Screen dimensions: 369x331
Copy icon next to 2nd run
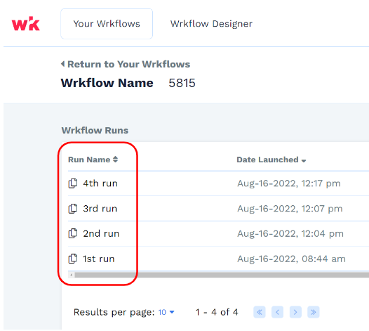[x=73, y=233]
